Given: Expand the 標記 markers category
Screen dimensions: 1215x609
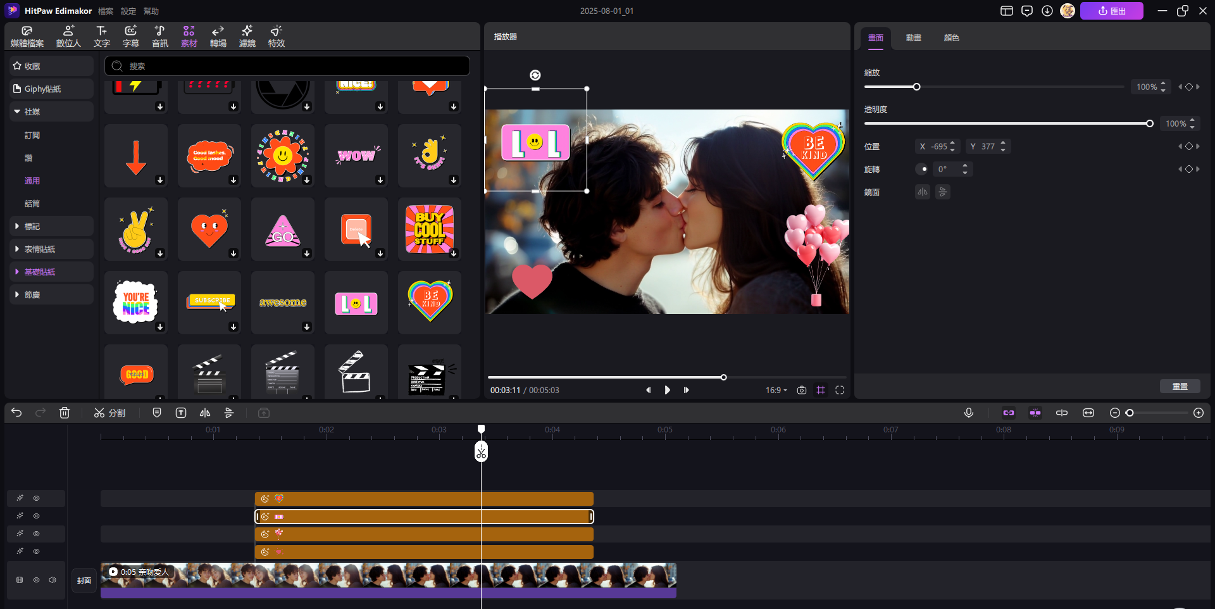Looking at the screenshot, I should tap(52, 226).
